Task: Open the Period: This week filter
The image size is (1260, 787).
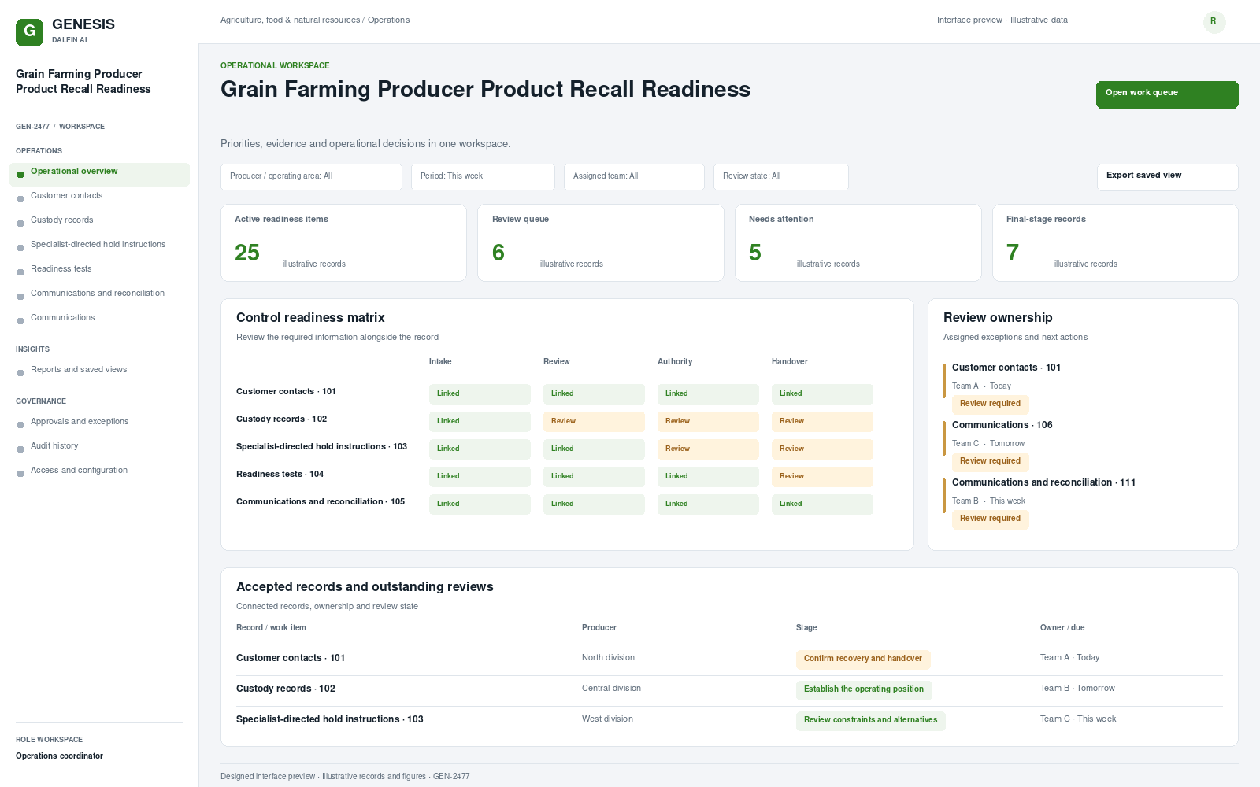Action: pyautogui.click(x=483, y=177)
